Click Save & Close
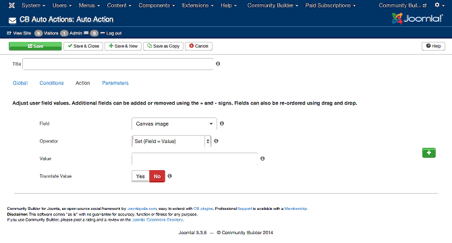The width and height of the screenshot is (452, 243). coord(83,46)
